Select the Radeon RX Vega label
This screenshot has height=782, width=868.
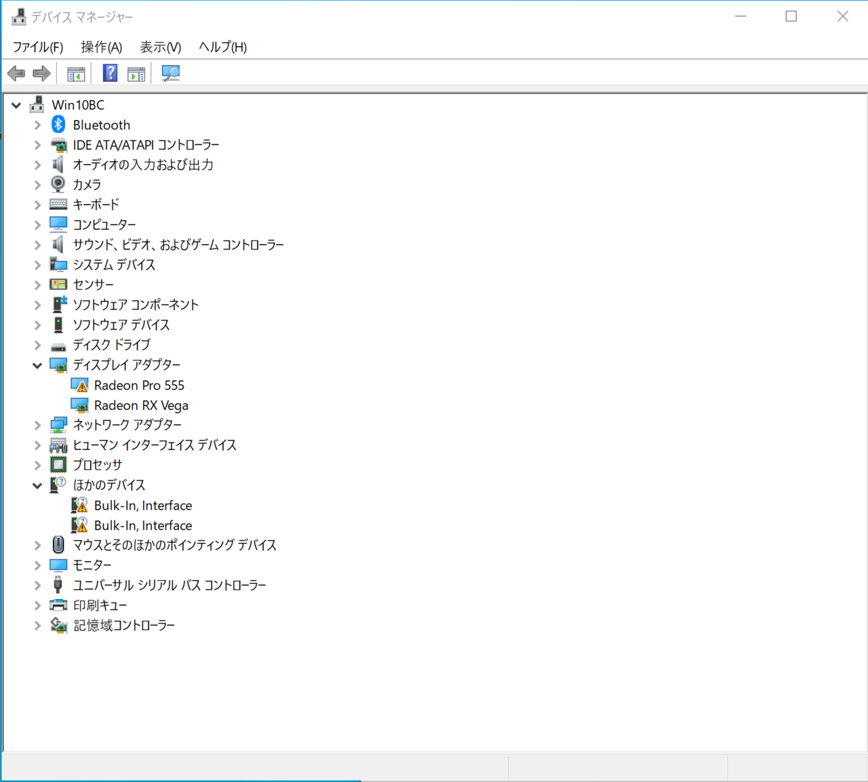coord(141,405)
